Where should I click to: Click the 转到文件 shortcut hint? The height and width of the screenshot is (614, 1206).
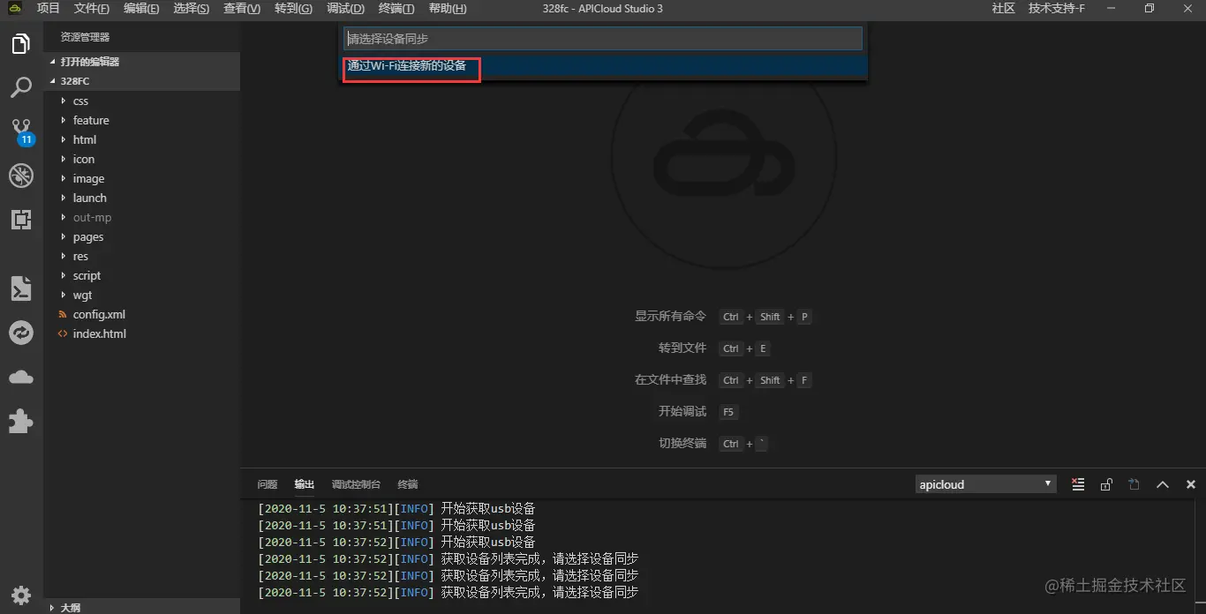coord(682,348)
